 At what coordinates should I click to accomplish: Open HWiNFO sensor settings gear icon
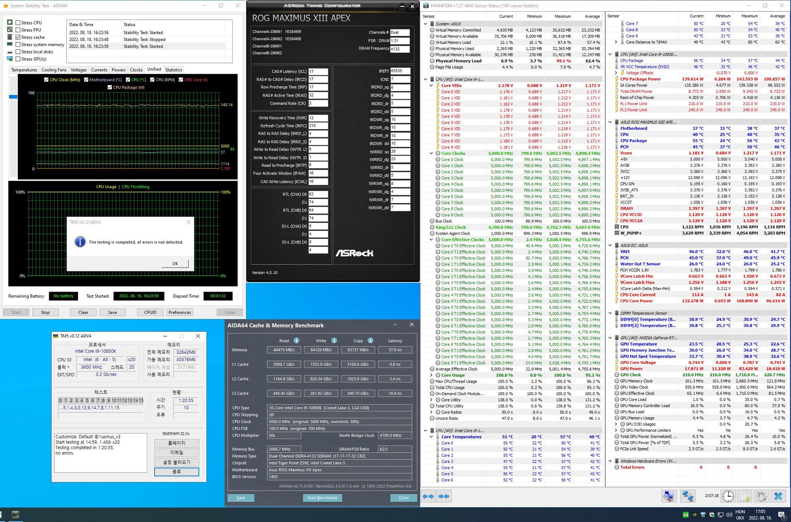coord(762,496)
